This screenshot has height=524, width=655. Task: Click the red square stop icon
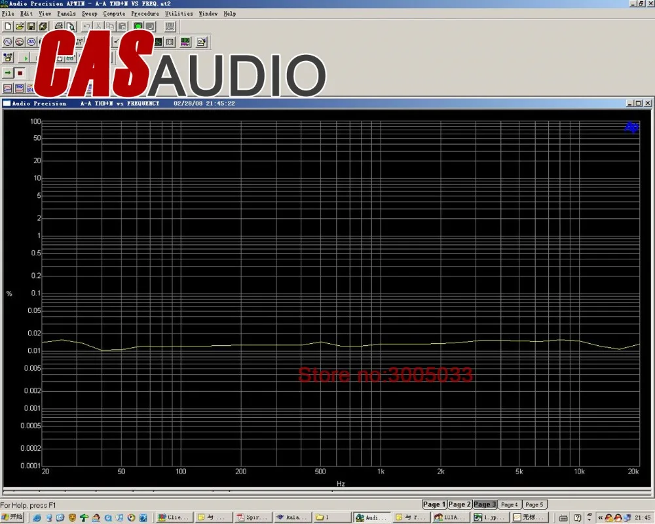tap(20, 73)
